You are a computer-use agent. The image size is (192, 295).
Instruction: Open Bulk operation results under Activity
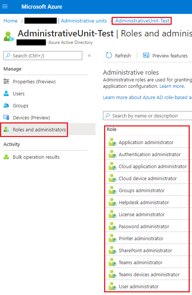[36, 157]
